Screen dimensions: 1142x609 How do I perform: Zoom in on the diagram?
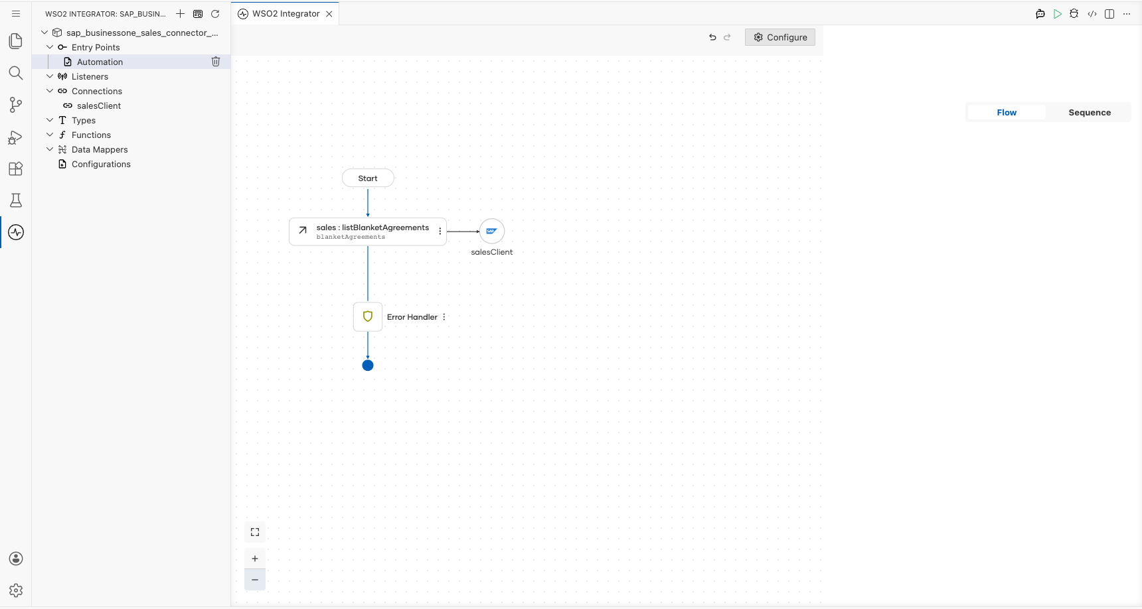coord(255,559)
